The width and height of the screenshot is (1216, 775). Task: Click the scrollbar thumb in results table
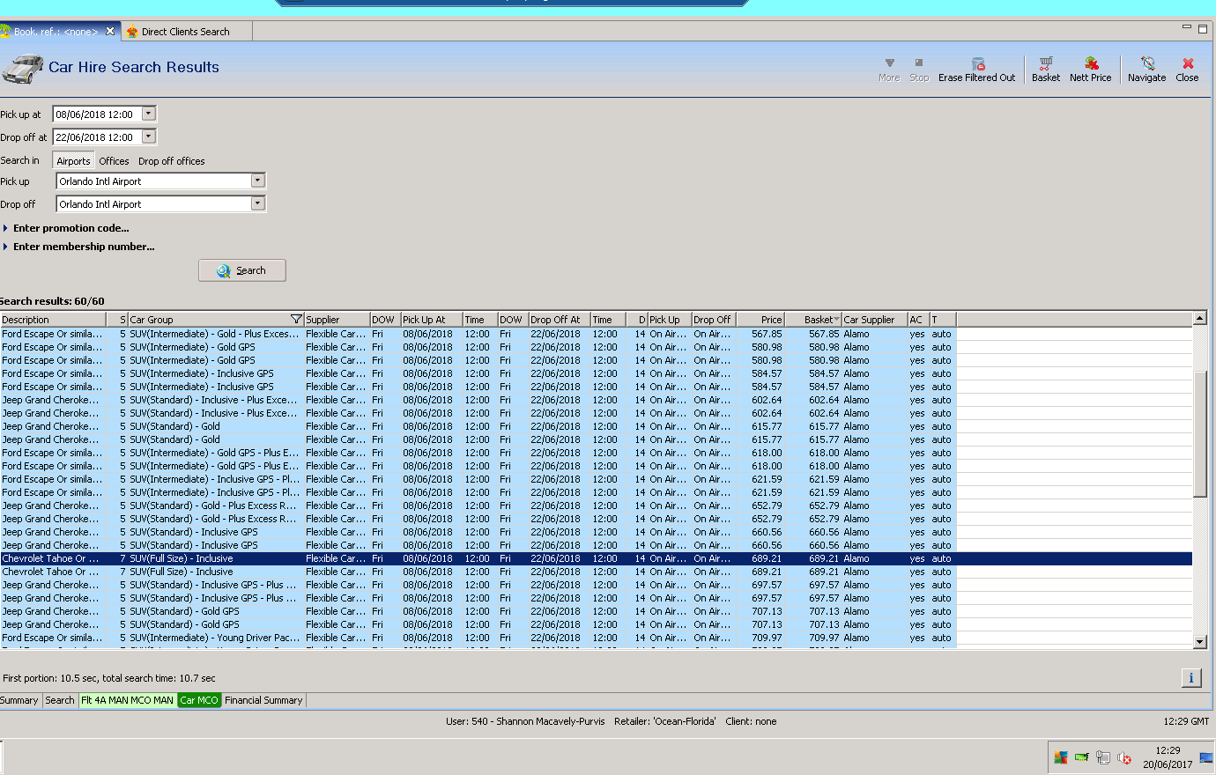[1199, 433]
